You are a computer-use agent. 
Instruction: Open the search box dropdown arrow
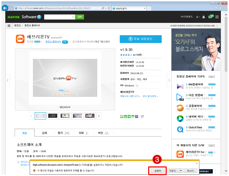pos(73,17)
